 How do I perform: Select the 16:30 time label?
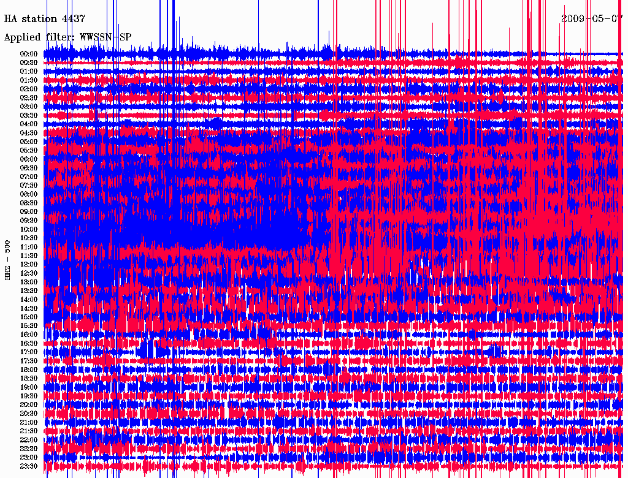click(x=29, y=343)
